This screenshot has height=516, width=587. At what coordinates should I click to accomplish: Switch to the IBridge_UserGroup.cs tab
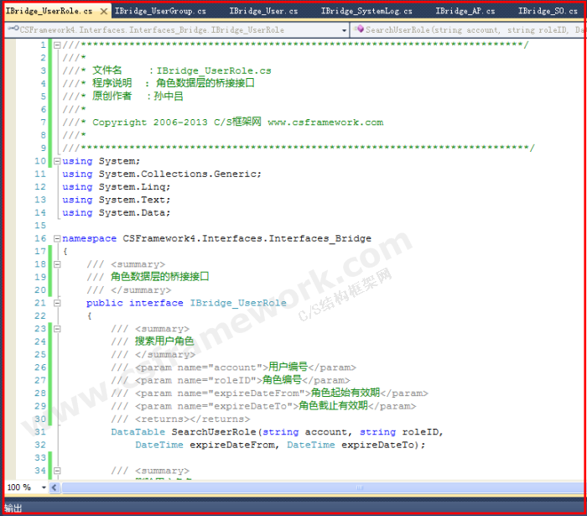coord(160,12)
